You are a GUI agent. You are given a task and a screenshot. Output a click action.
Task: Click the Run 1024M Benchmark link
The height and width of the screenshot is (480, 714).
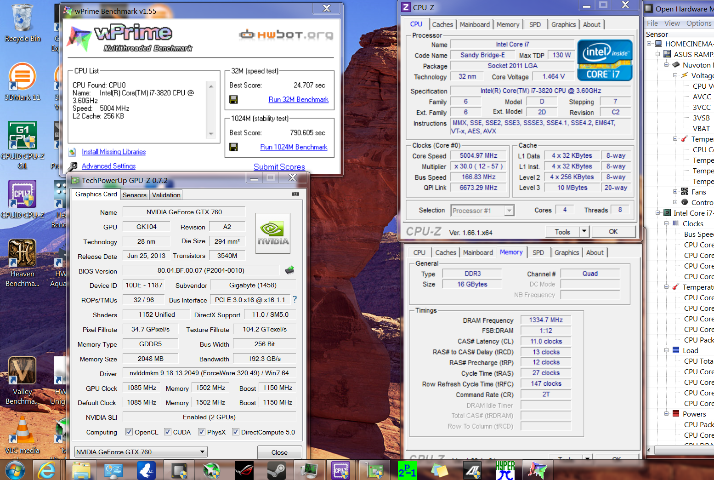[x=294, y=147]
